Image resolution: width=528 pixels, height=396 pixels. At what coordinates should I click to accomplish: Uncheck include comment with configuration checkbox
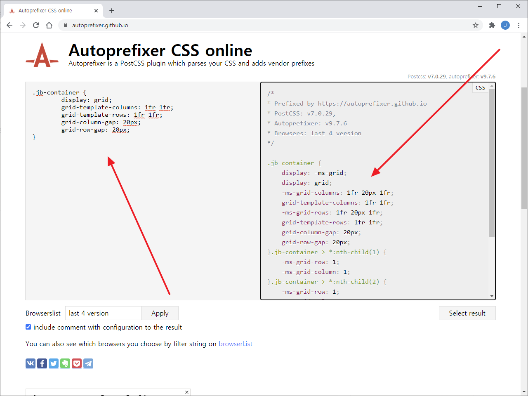28,327
